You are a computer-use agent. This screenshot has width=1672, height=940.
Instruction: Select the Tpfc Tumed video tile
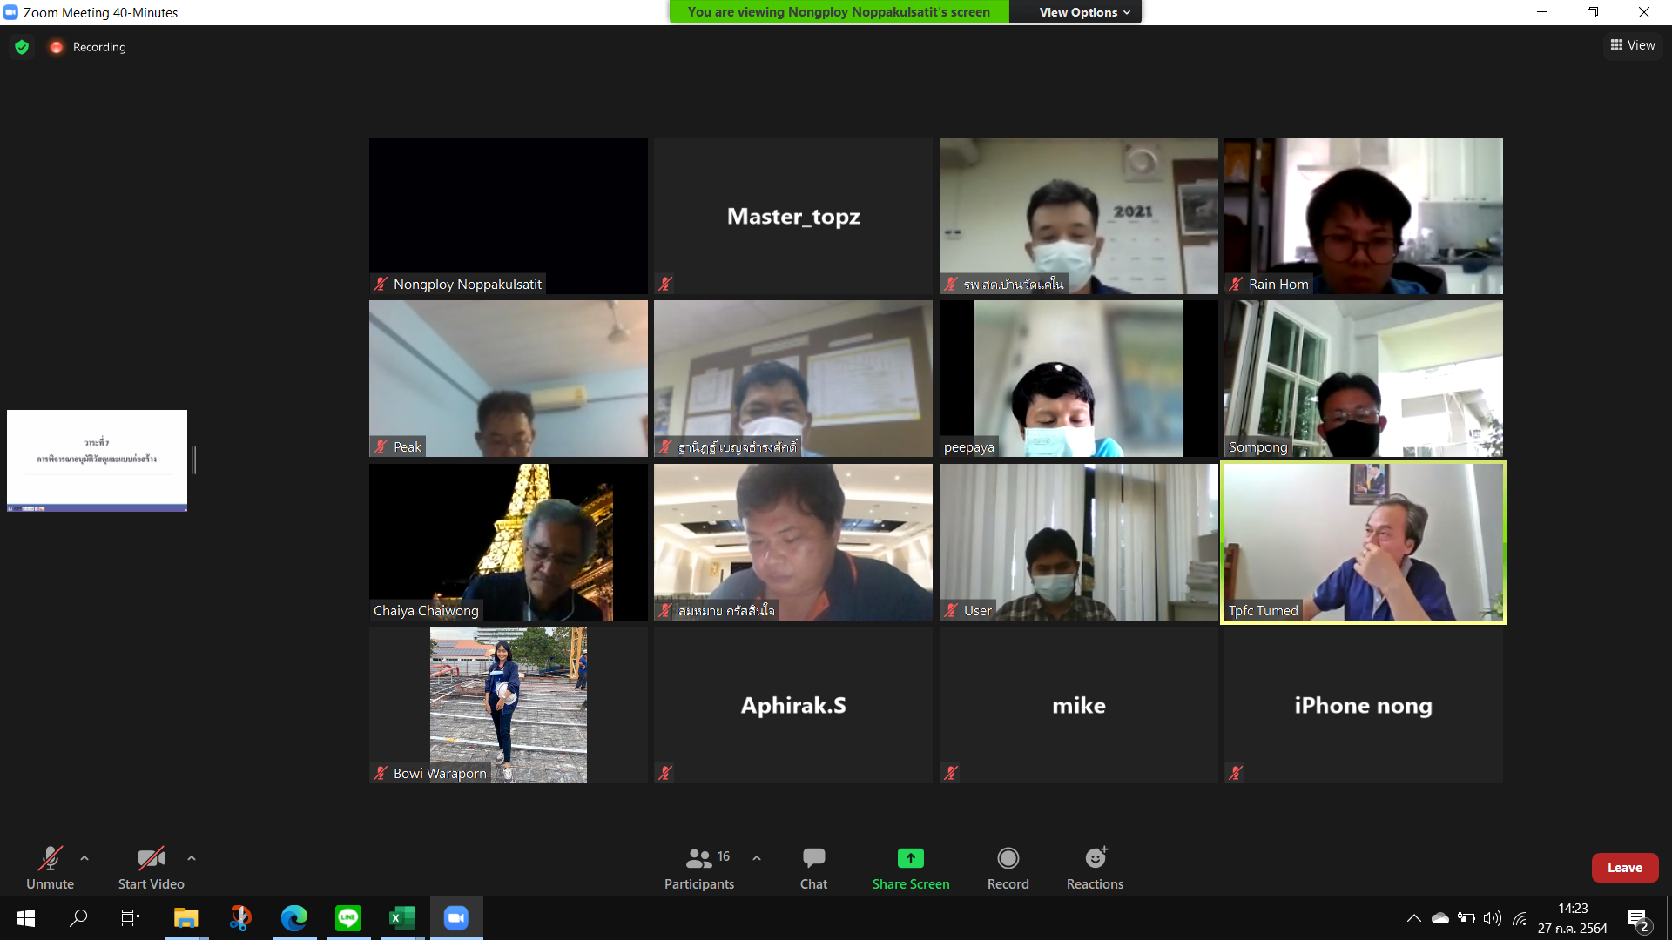pyautogui.click(x=1363, y=541)
